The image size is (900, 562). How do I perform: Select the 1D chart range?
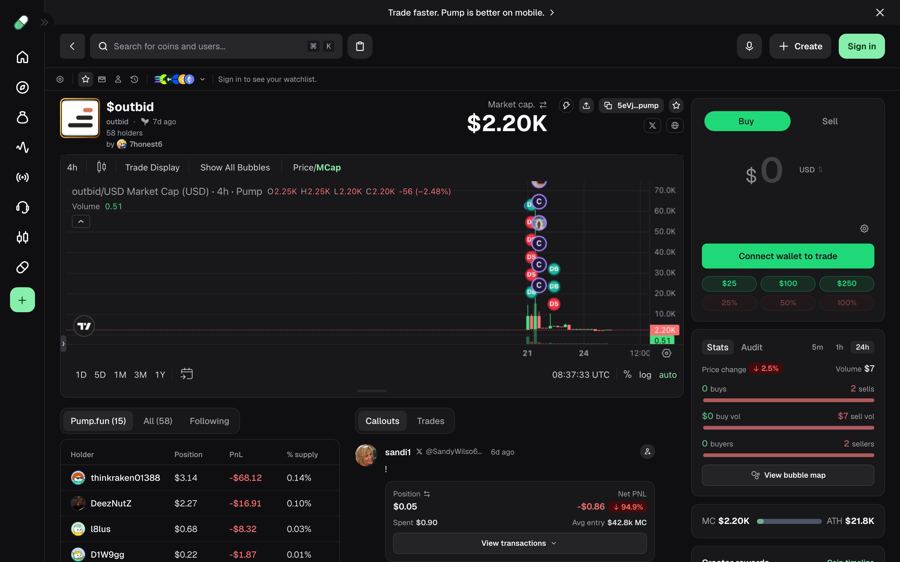click(x=81, y=375)
